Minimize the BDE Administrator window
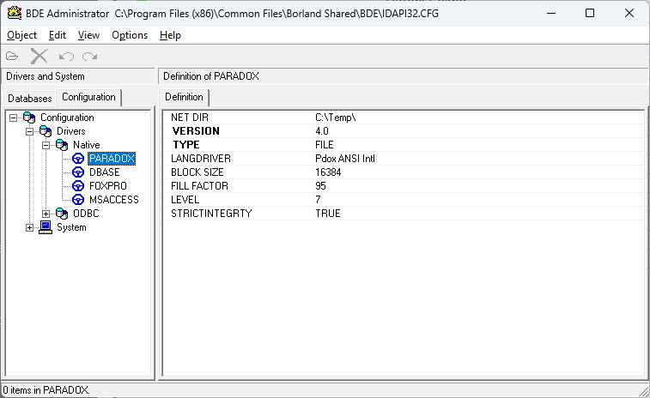The height and width of the screenshot is (398, 650). [551, 13]
